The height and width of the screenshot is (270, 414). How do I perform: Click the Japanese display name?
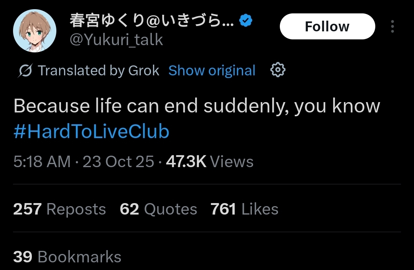(152, 21)
